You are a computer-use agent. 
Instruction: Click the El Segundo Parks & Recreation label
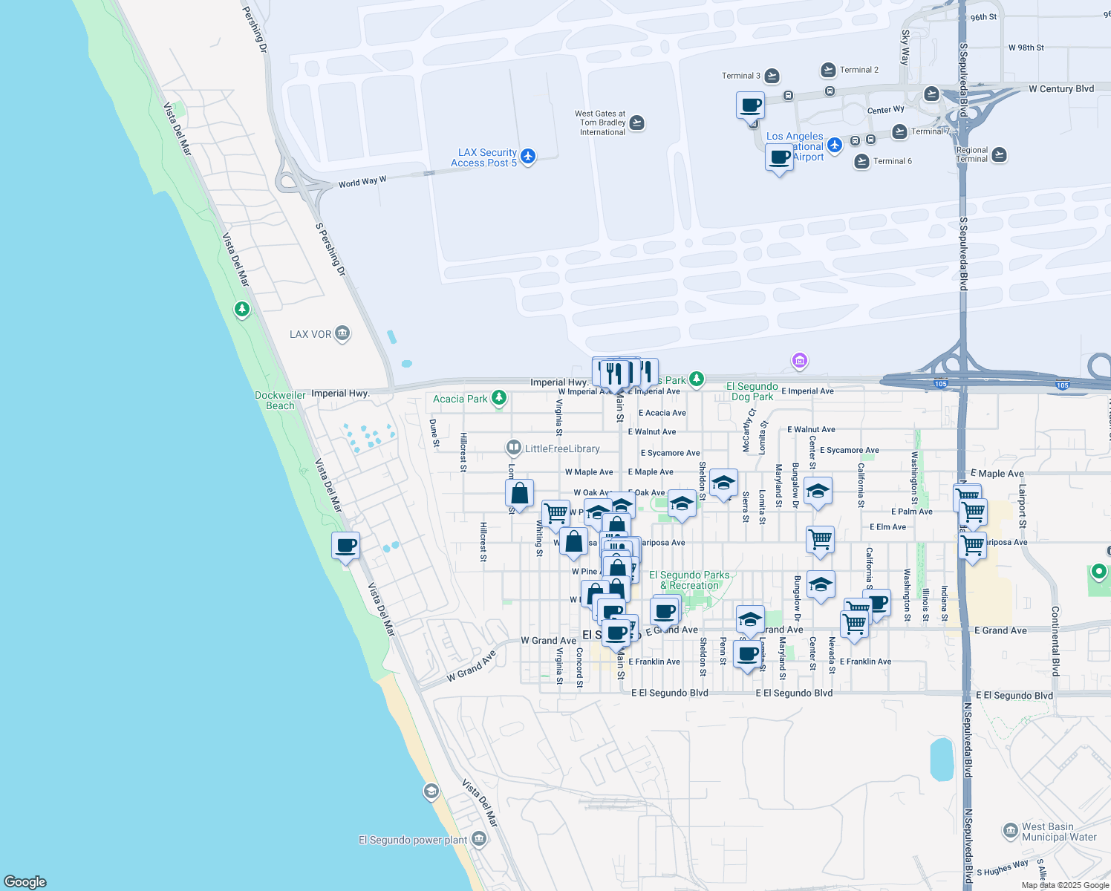(x=691, y=580)
